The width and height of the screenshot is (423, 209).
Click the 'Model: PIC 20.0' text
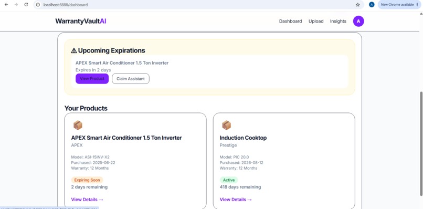[x=234, y=157]
